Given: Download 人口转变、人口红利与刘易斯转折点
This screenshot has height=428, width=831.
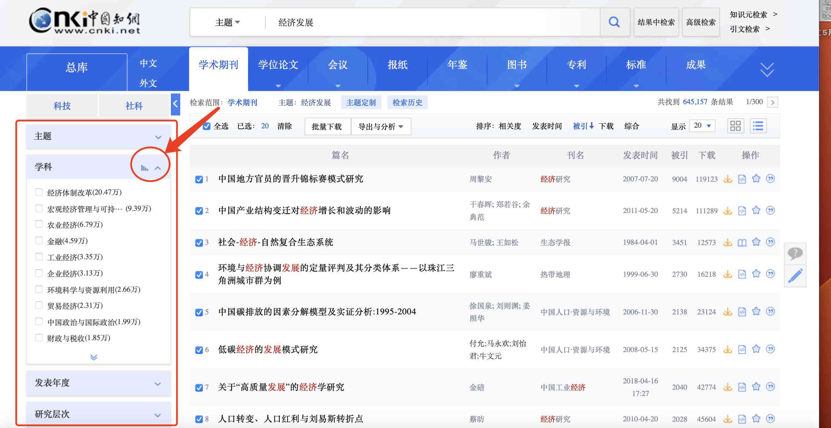Looking at the screenshot, I should (x=727, y=419).
